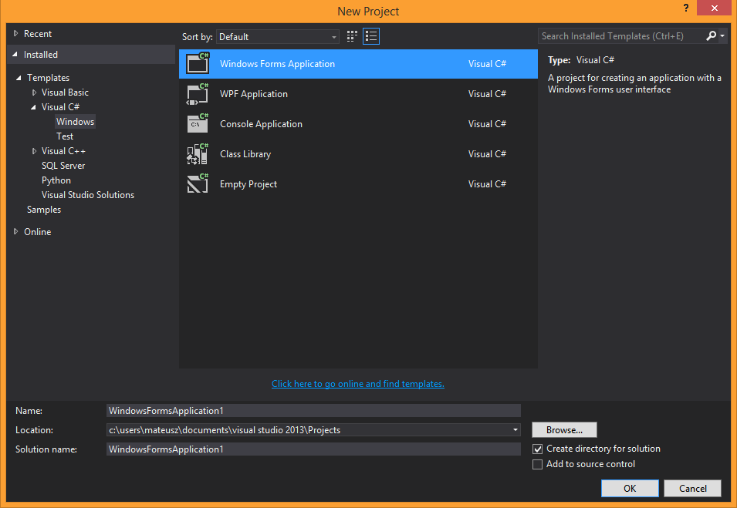Select the WPF Application template name

[254, 94]
